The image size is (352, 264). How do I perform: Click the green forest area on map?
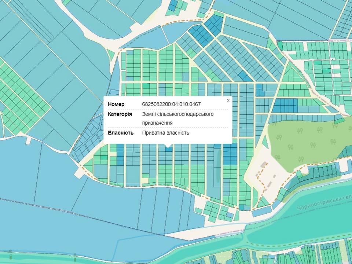(x=310, y=144)
